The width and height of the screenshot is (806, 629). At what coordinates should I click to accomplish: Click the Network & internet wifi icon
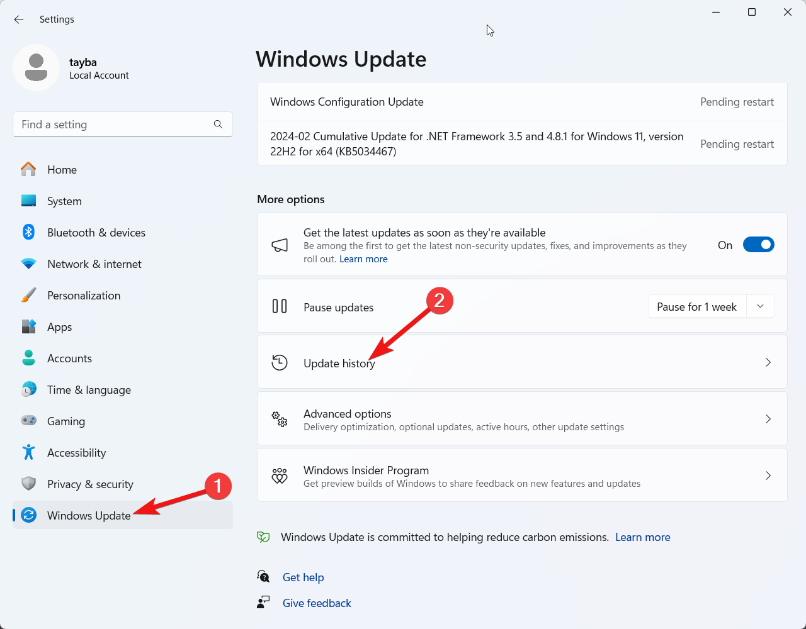point(29,264)
